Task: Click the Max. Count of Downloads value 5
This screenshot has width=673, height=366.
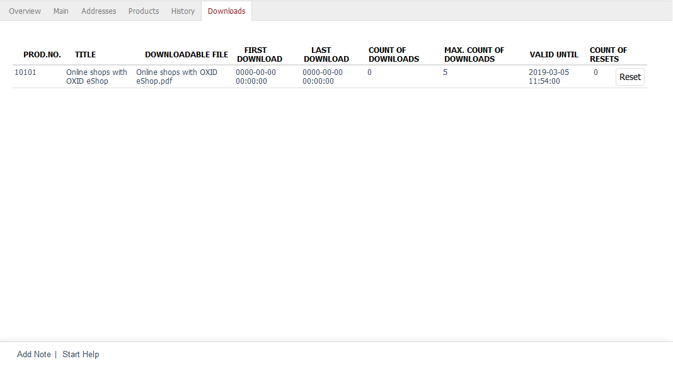Action: (x=445, y=72)
